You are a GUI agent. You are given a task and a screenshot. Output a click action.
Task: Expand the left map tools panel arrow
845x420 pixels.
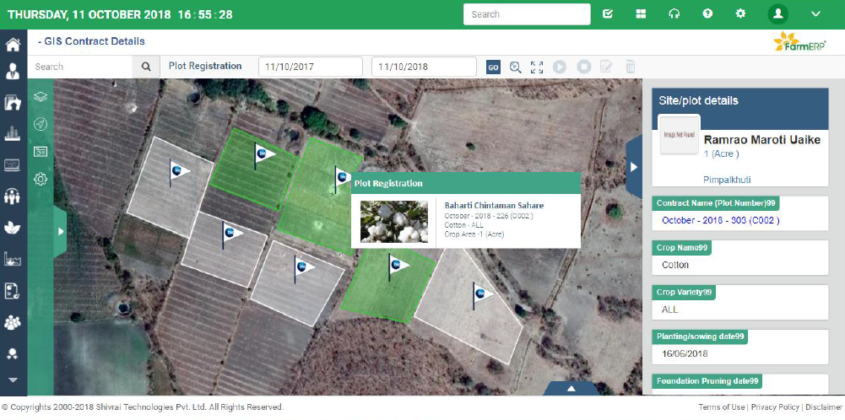pyautogui.click(x=60, y=231)
